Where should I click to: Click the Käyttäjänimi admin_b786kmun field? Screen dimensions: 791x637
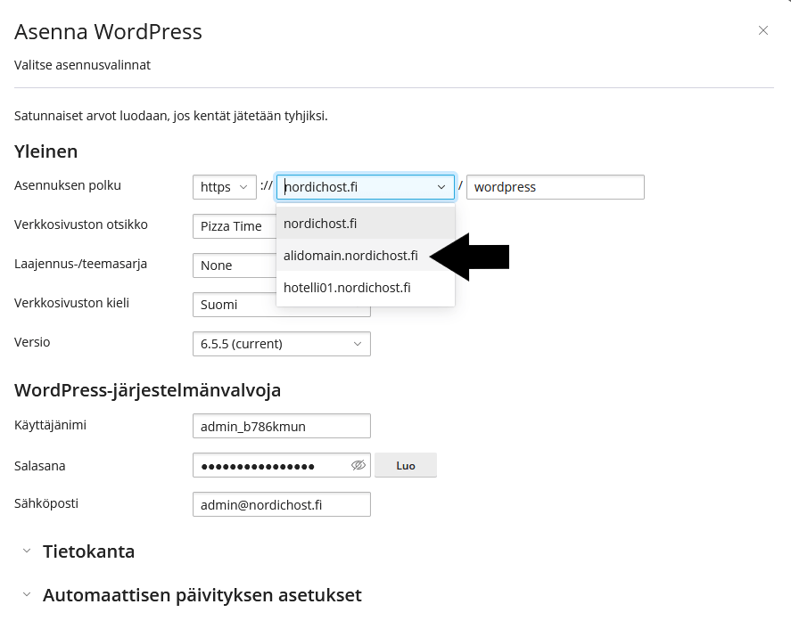281,426
